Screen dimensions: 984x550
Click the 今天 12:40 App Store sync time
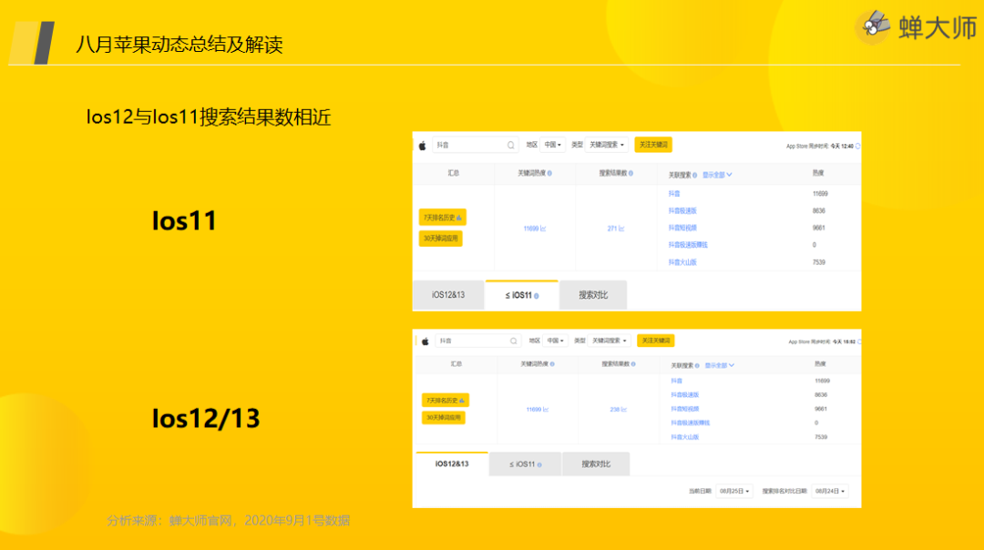[x=842, y=146]
